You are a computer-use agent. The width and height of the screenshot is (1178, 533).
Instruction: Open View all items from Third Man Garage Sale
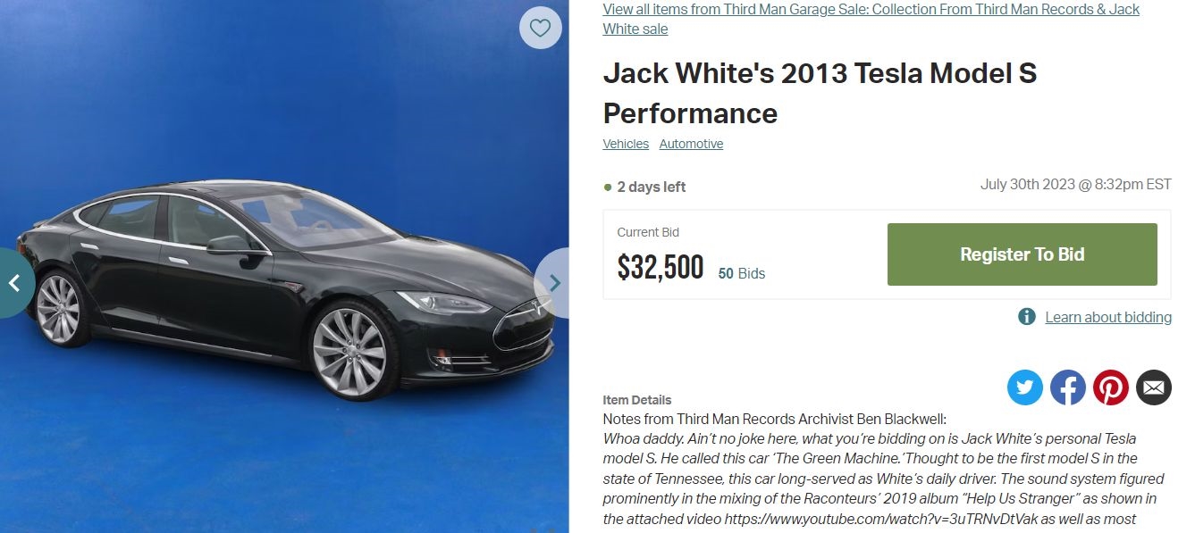click(x=871, y=19)
